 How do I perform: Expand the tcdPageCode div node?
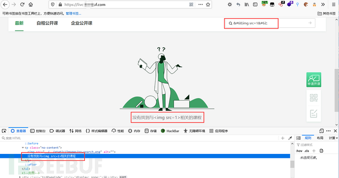(20, 177)
